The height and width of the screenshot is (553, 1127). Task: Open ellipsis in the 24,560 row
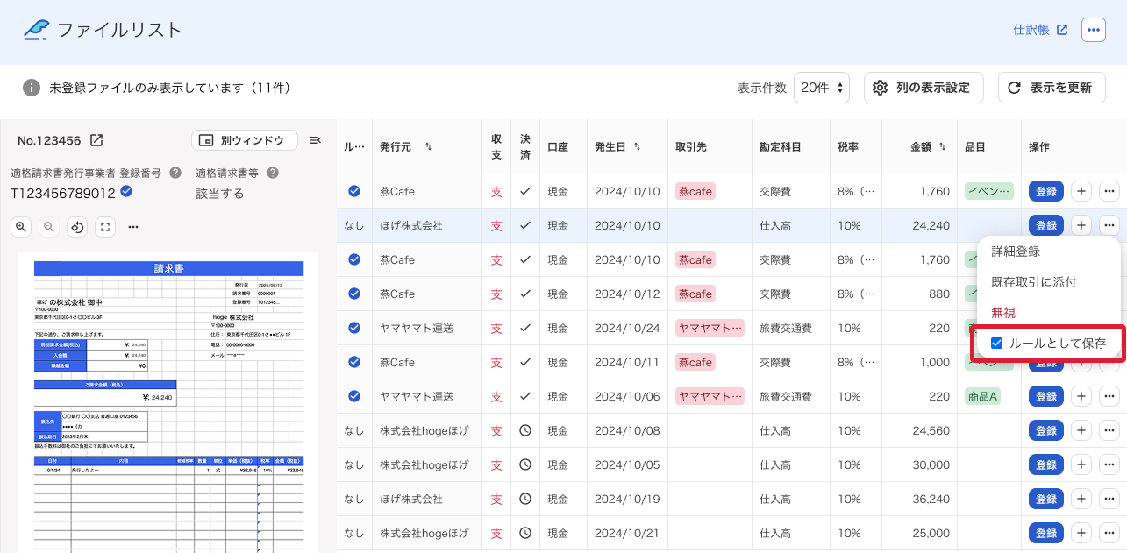coord(1109,430)
